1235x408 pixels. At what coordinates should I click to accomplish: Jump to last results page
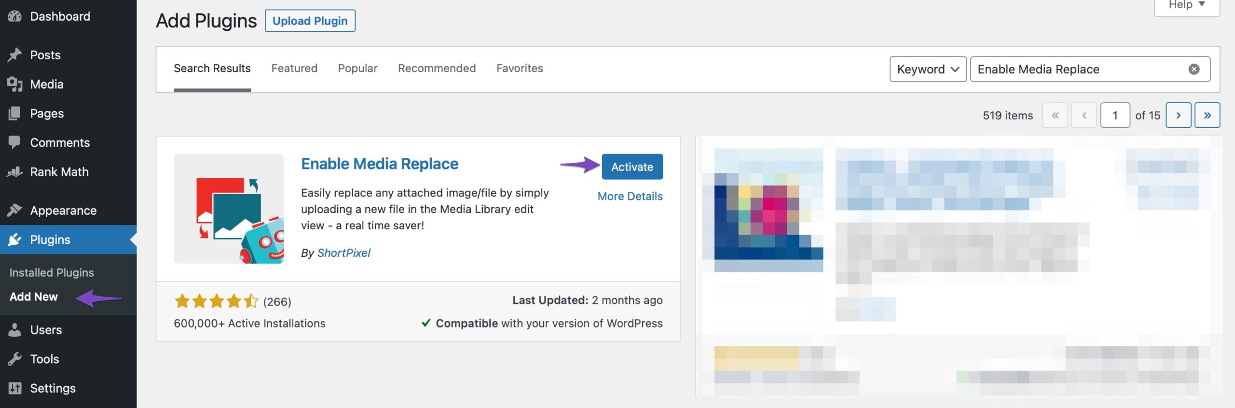[1207, 115]
